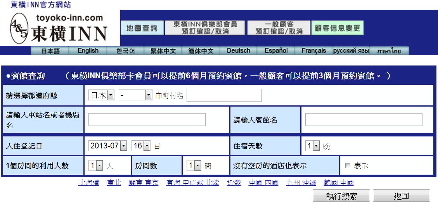Open the 房間數 room count dropdown
This screenshot has height=205, width=438.
pyautogui.click(x=194, y=166)
